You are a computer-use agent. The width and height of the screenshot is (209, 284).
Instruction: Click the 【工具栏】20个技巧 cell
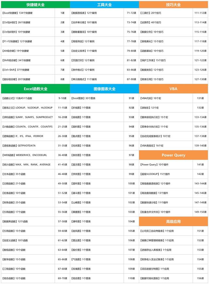pyautogui.click(x=166, y=13)
